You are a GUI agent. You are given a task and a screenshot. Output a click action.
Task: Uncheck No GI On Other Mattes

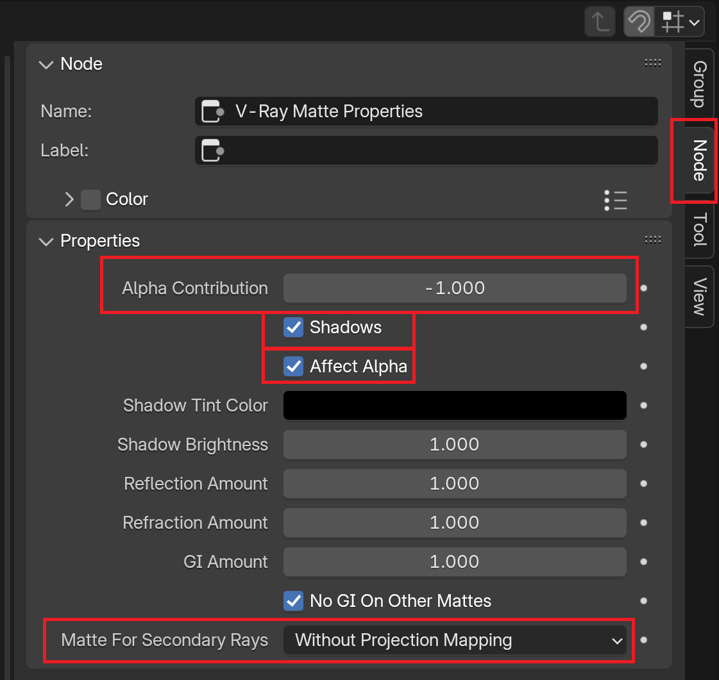point(294,601)
